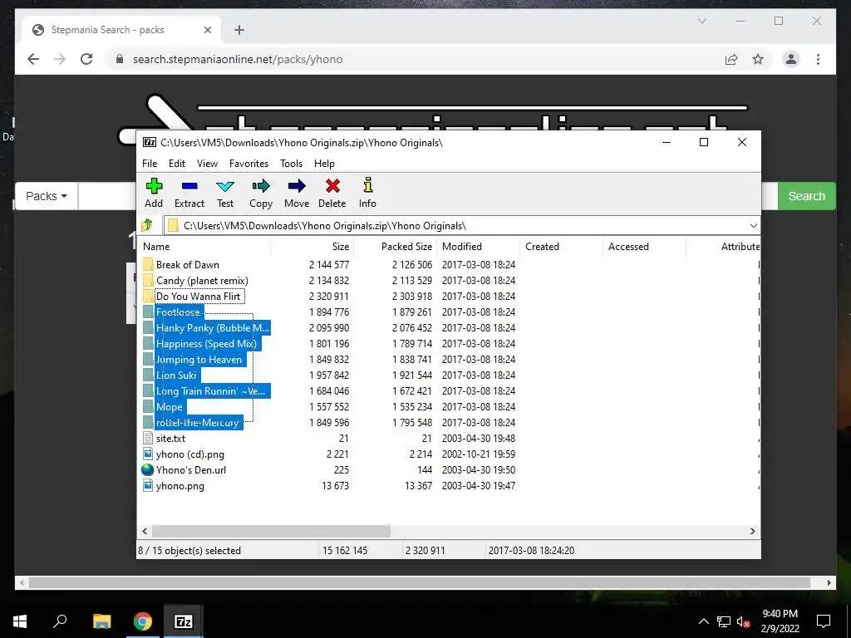Sort by the Accessed column header
The height and width of the screenshot is (638, 851).
point(644,246)
